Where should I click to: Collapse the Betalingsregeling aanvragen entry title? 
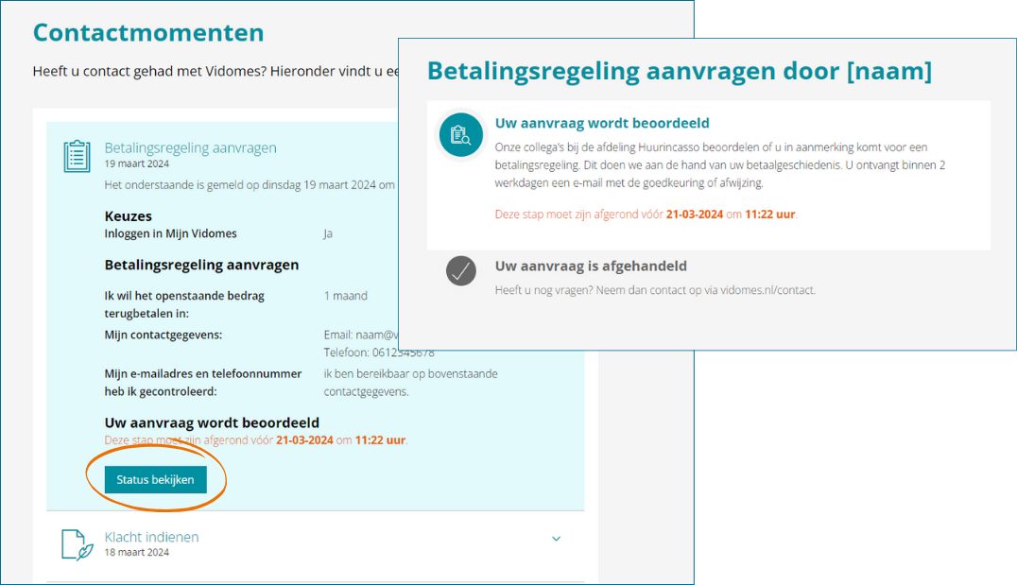point(190,147)
